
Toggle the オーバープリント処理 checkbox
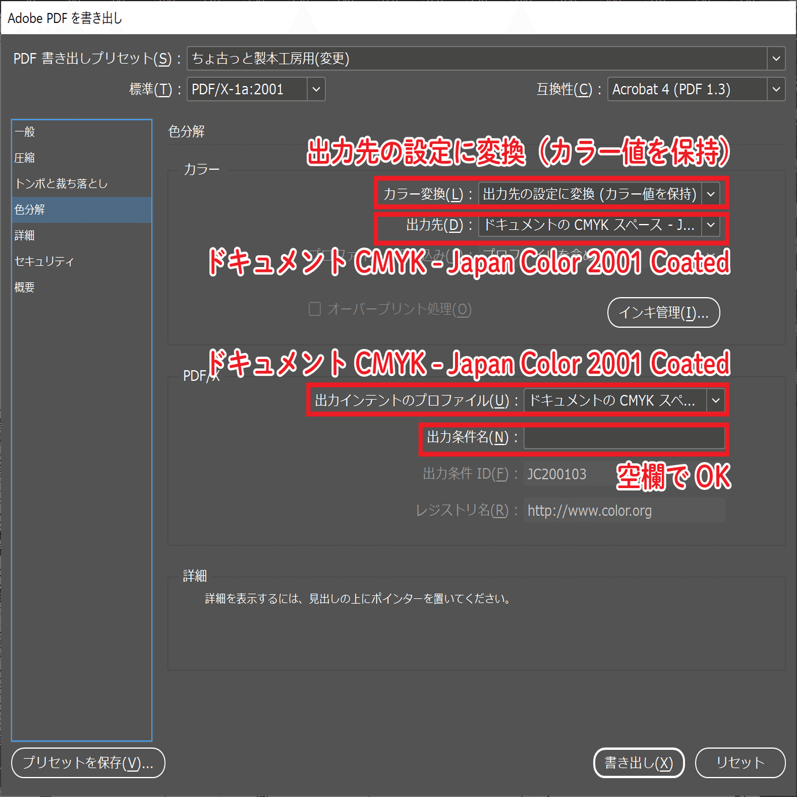pos(315,309)
